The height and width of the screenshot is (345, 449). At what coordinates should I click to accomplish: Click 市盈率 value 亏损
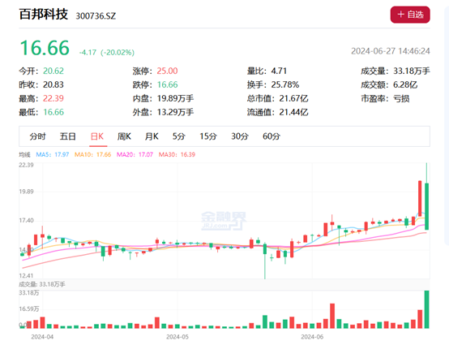click(x=401, y=98)
